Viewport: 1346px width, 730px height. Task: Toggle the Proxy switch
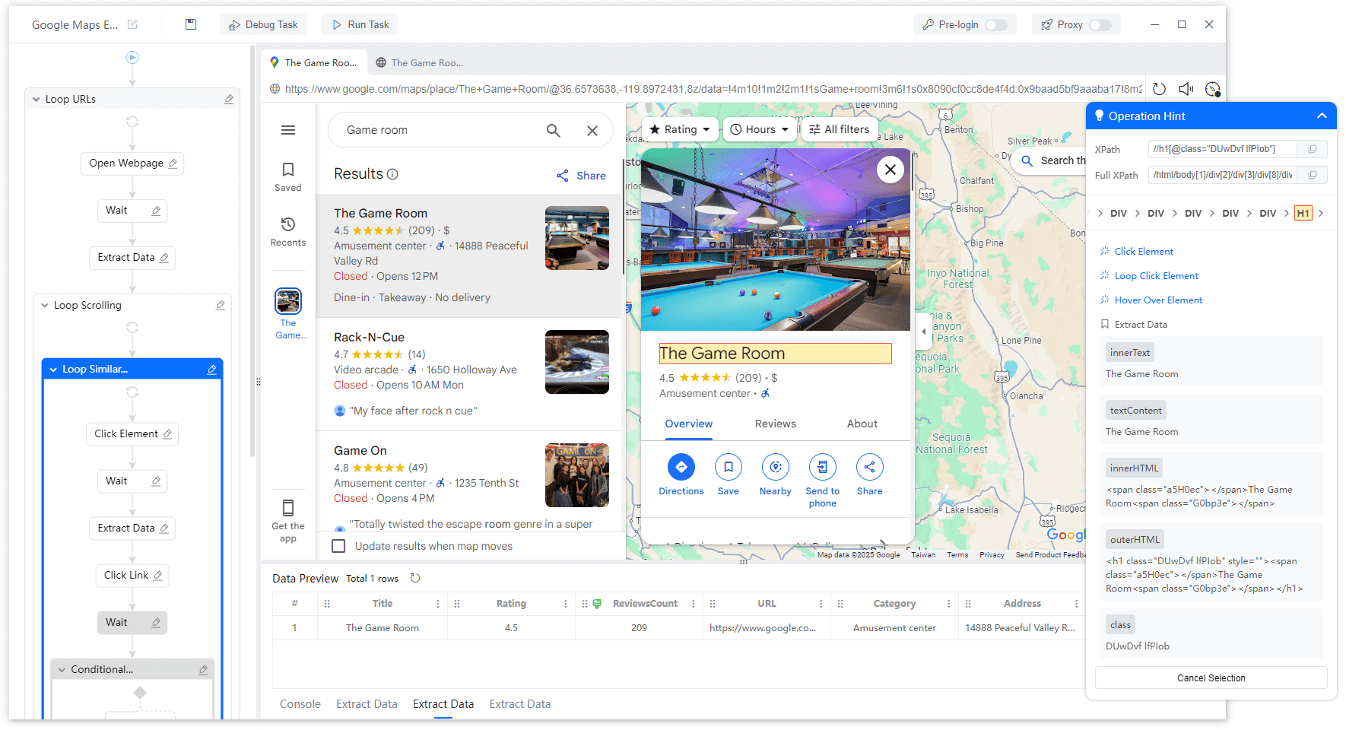tap(1100, 25)
